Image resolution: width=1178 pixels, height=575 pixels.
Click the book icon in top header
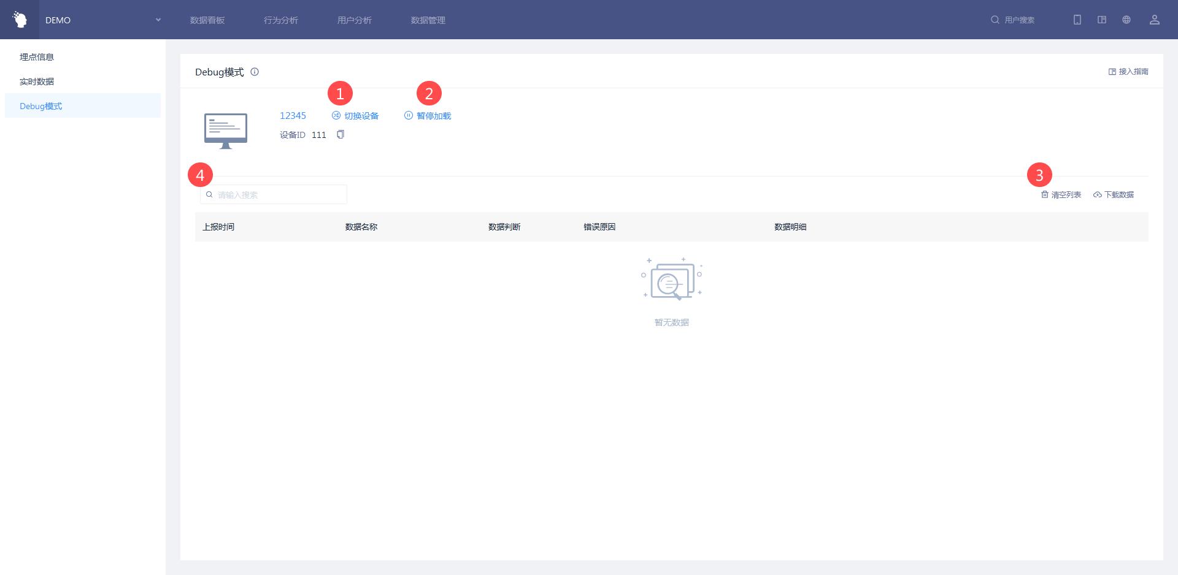pyautogui.click(x=1102, y=20)
